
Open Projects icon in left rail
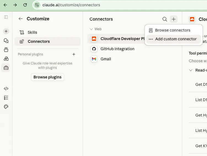pos(6,50)
